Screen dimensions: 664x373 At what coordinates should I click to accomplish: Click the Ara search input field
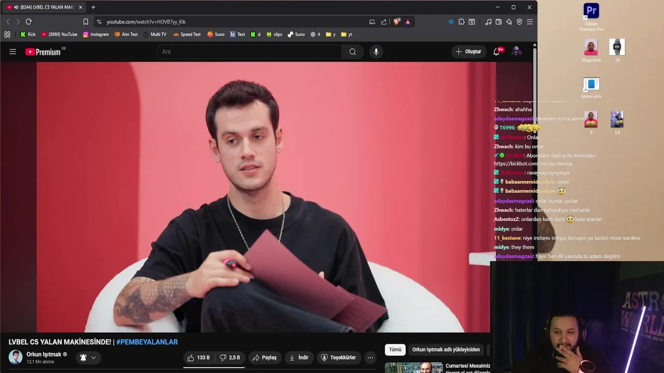point(249,51)
